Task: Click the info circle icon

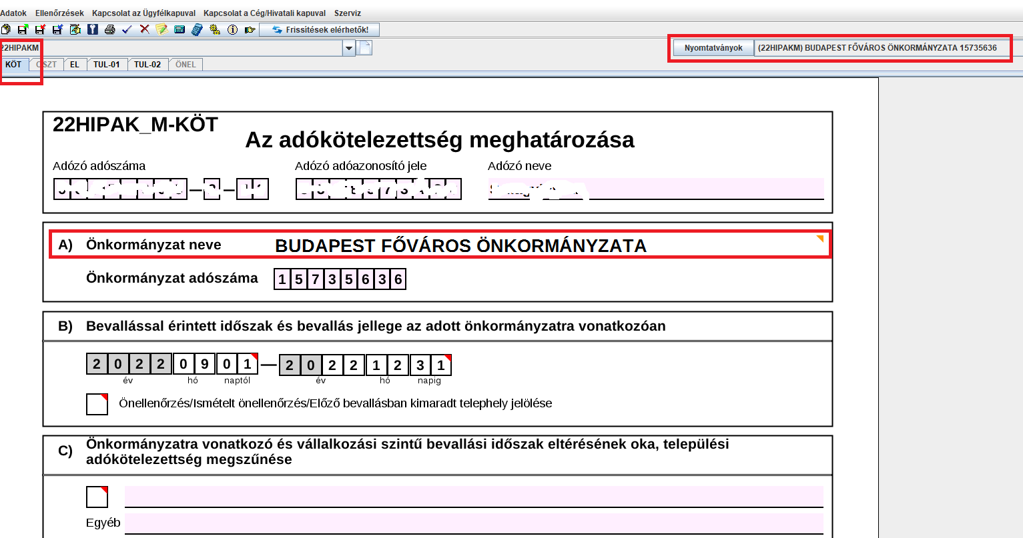Action: coord(232,29)
